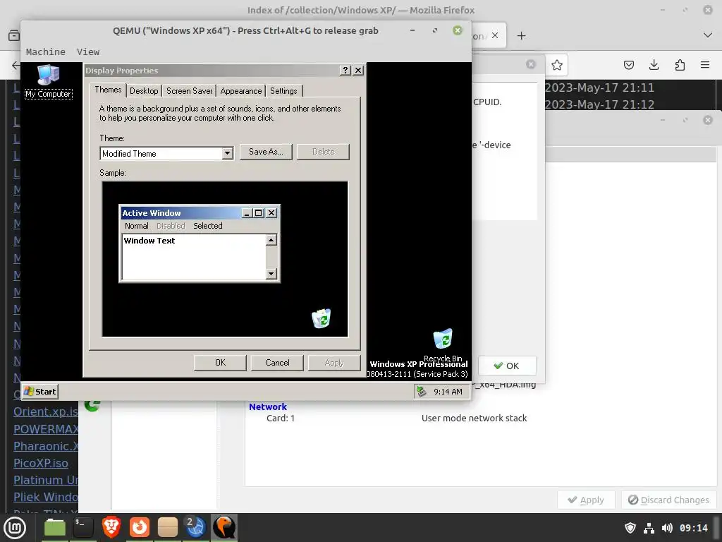The height and width of the screenshot is (542, 722).
Task: Go back in Firefox
Action: click(x=16, y=65)
